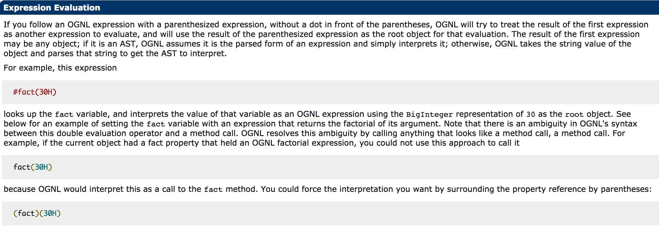Click underlined OGNL before "would interpret this"
The height and width of the screenshot is (230, 659).
click(x=50, y=189)
